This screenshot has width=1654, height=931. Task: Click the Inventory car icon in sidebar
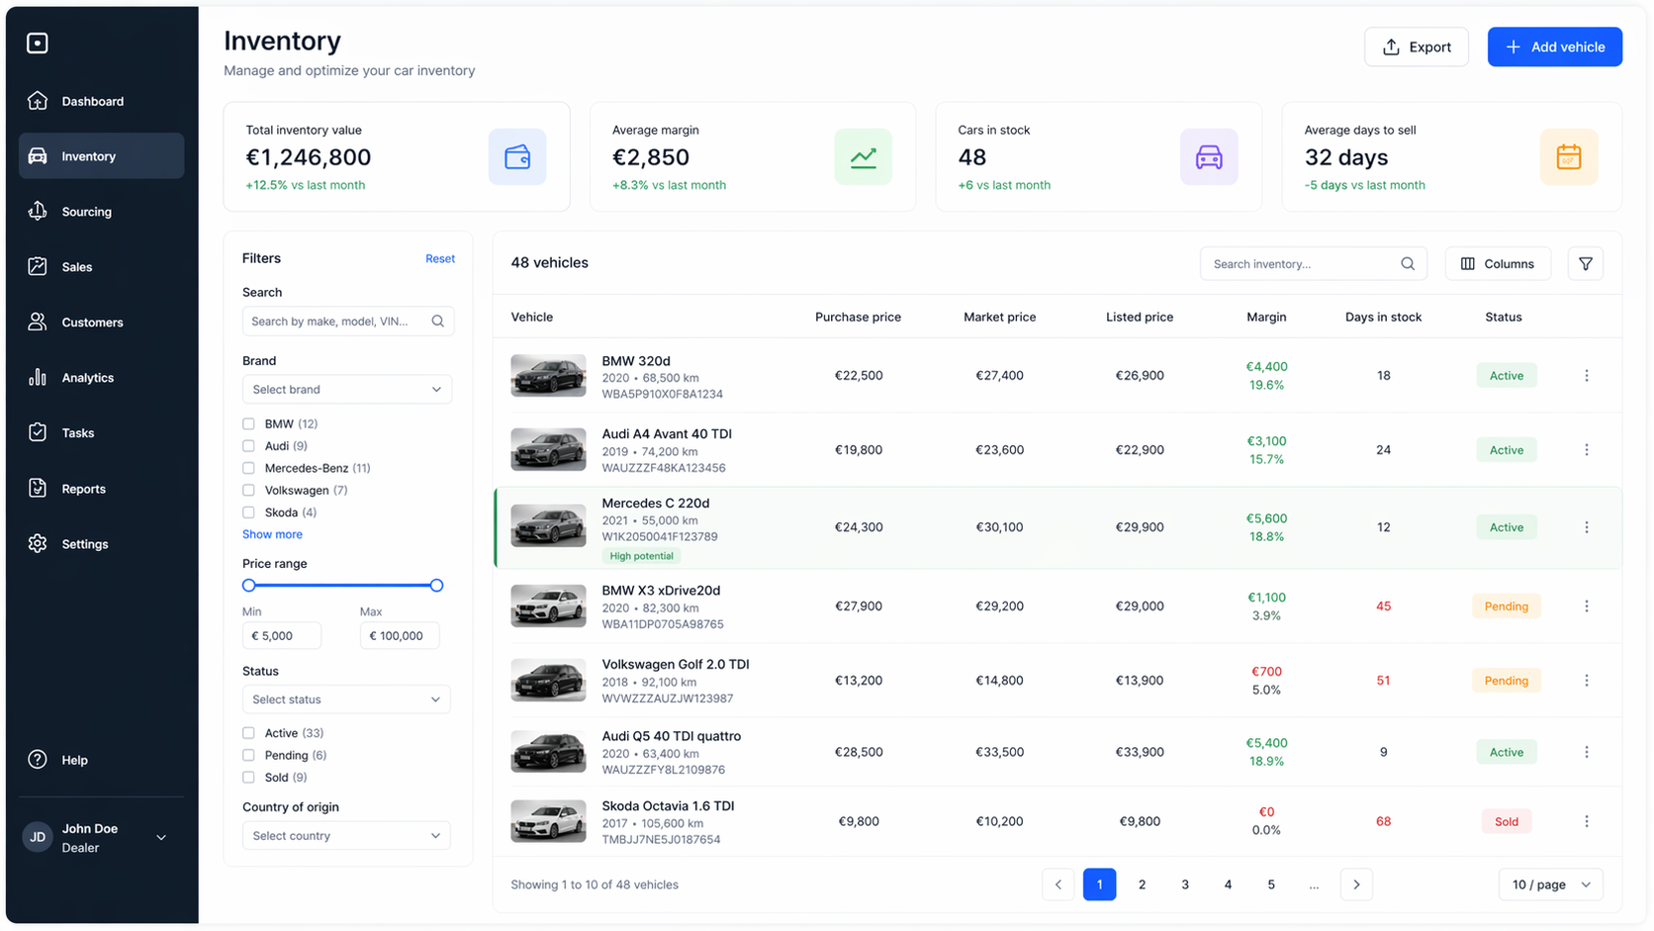tap(38, 156)
